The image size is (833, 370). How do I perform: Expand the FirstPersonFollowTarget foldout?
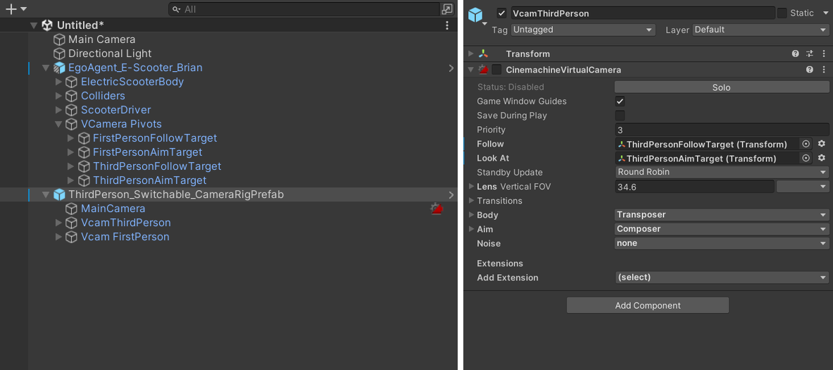click(x=71, y=138)
